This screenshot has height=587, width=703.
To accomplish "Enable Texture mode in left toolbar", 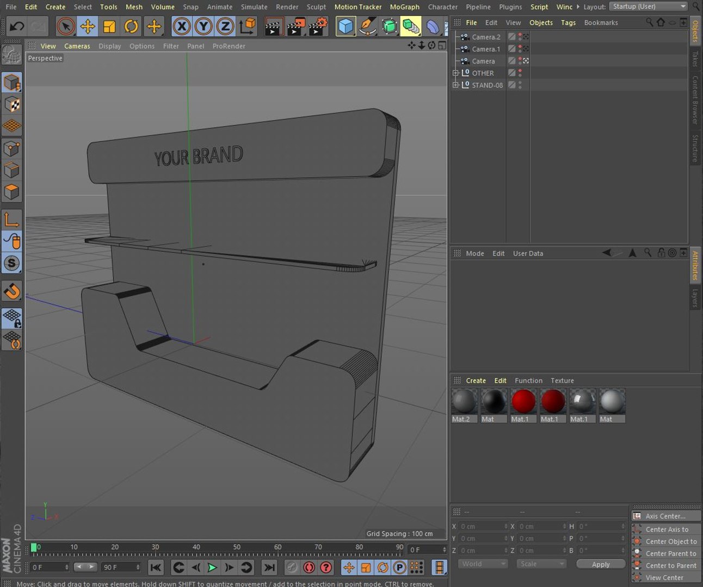I will click(x=12, y=104).
